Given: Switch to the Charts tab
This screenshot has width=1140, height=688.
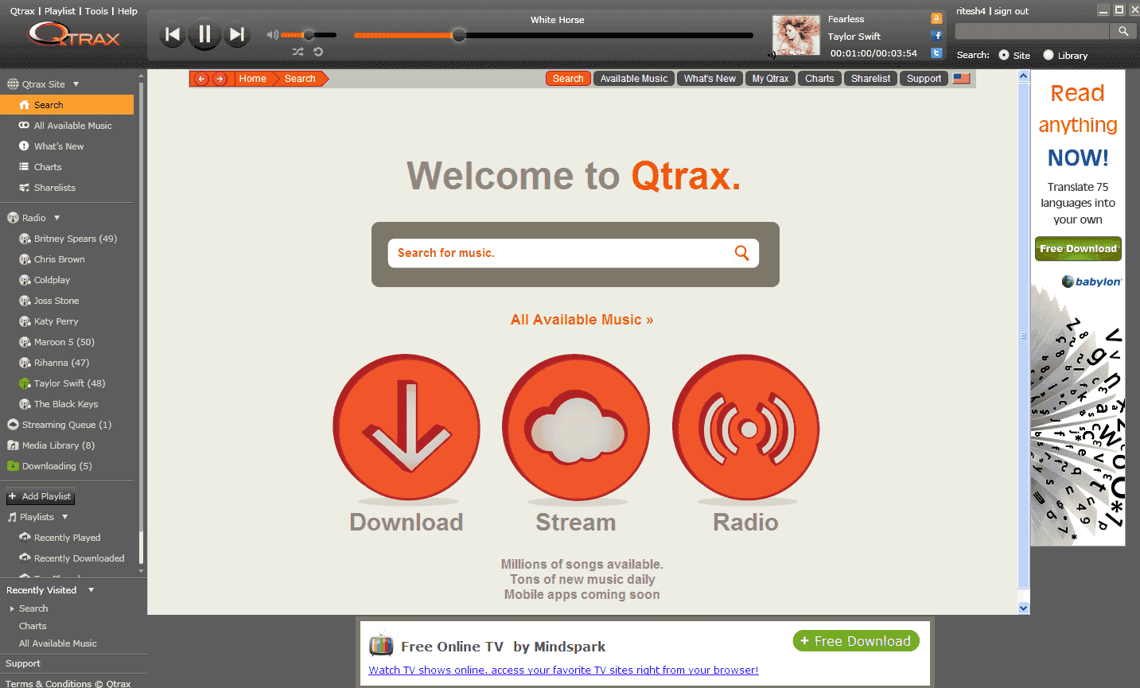Looking at the screenshot, I should click(819, 78).
